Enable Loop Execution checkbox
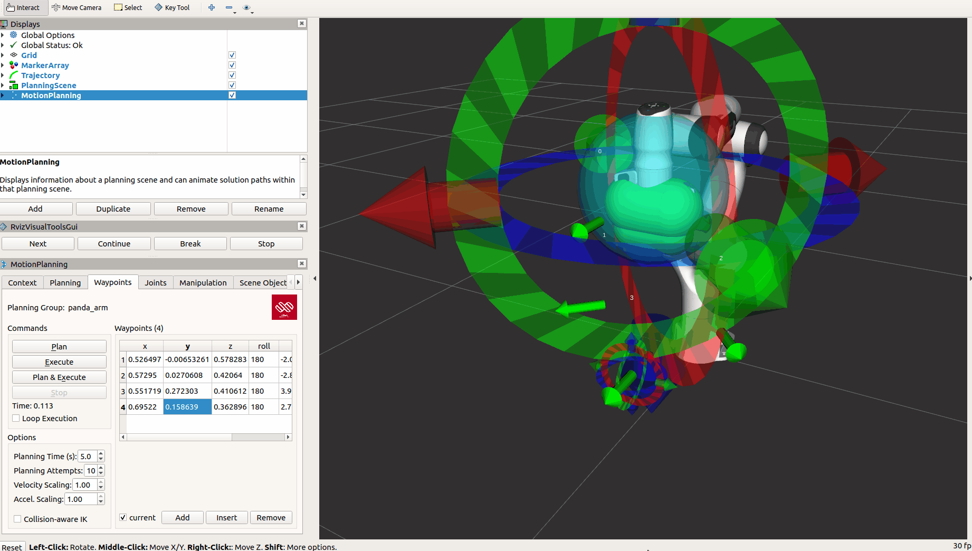Screen dimensions: 972x551 [16, 419]
